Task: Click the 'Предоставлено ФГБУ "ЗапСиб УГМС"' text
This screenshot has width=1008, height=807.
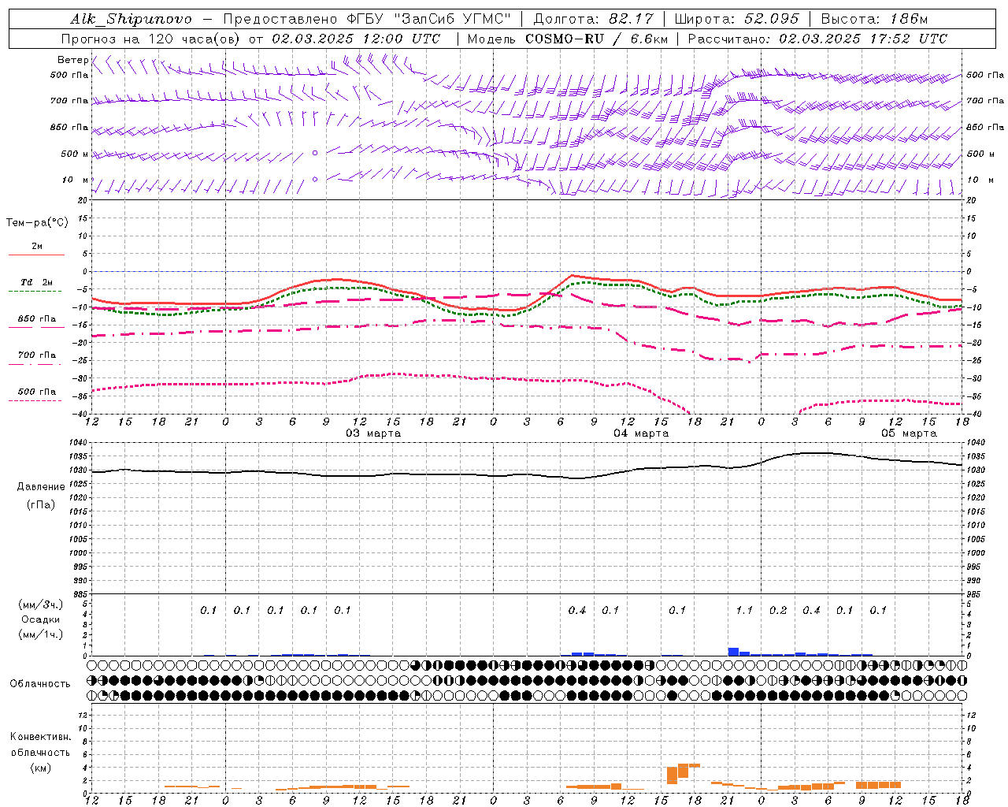Action: [x=368, y=19]
